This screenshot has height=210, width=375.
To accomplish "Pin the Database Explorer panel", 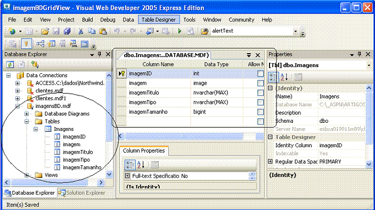I will [x=100, y=54].
